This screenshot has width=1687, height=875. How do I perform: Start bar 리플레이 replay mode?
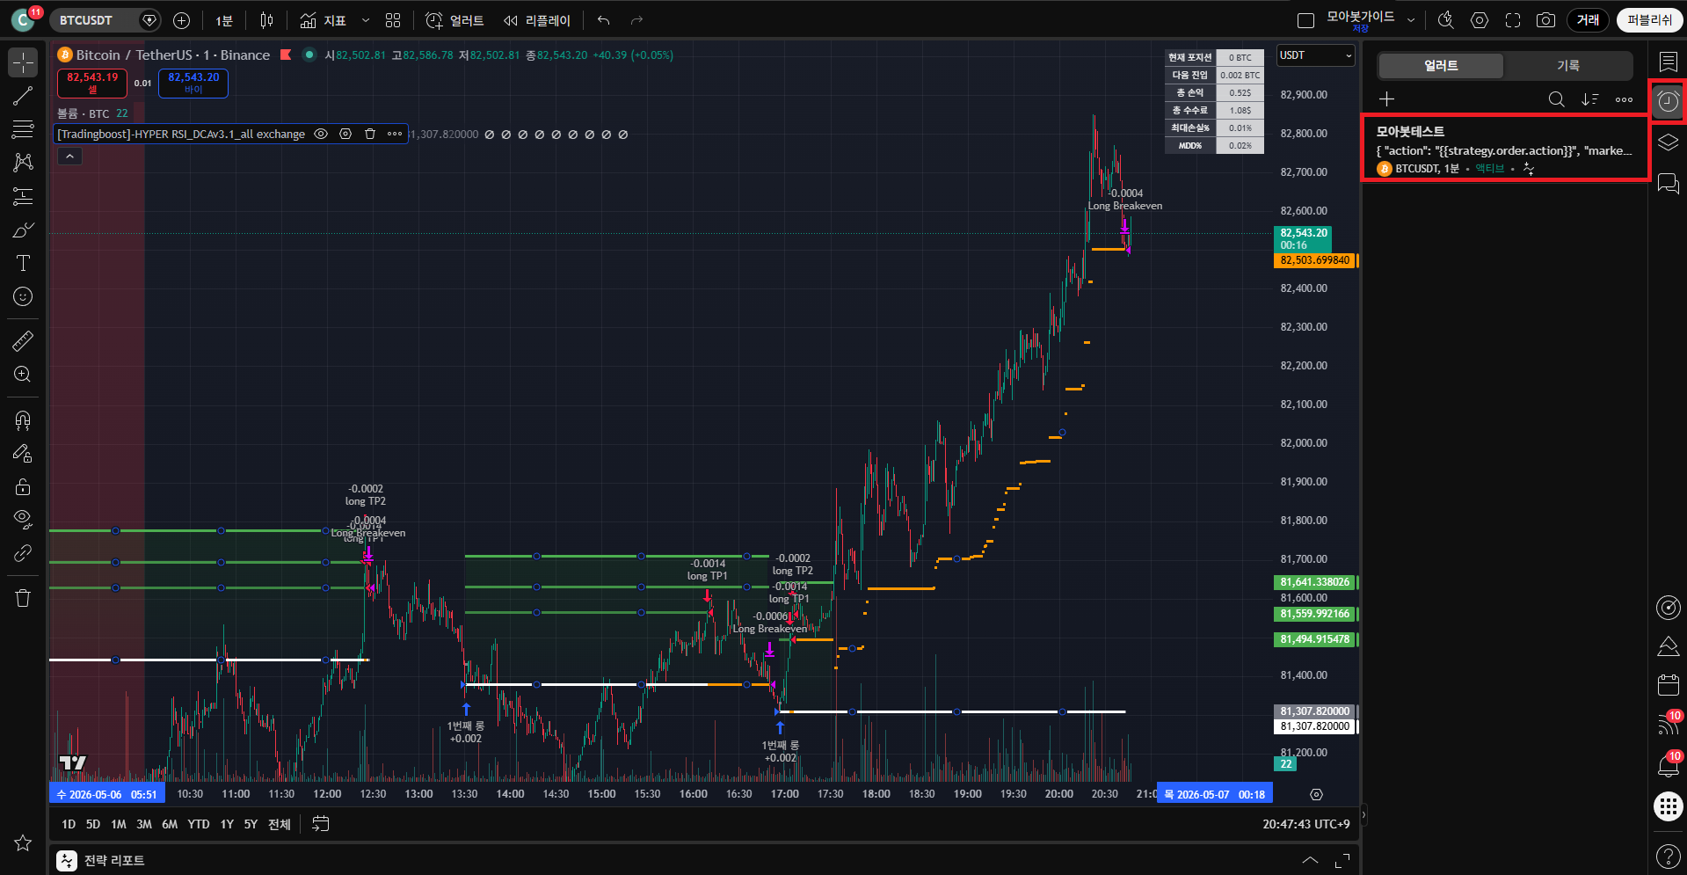[536, 20]
